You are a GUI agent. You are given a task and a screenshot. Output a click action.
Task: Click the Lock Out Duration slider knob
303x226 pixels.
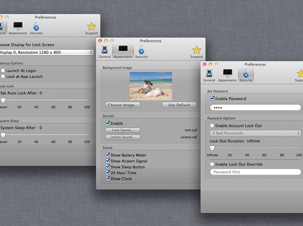point(212,148)
